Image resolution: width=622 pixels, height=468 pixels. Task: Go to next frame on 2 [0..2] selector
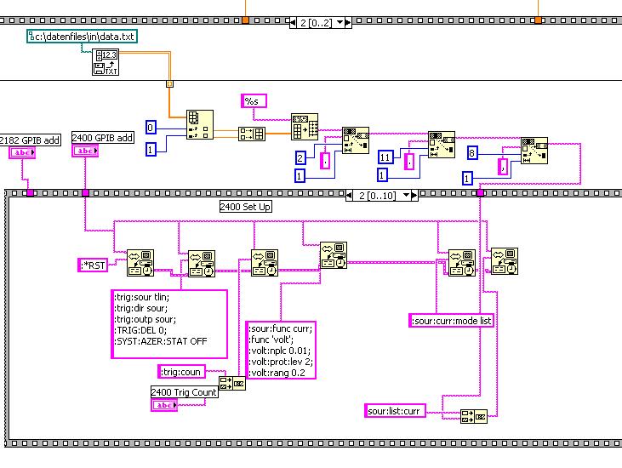tap(348, 23)
